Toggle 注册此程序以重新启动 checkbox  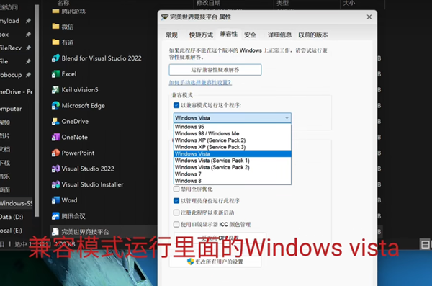click(x=176, y=213)
